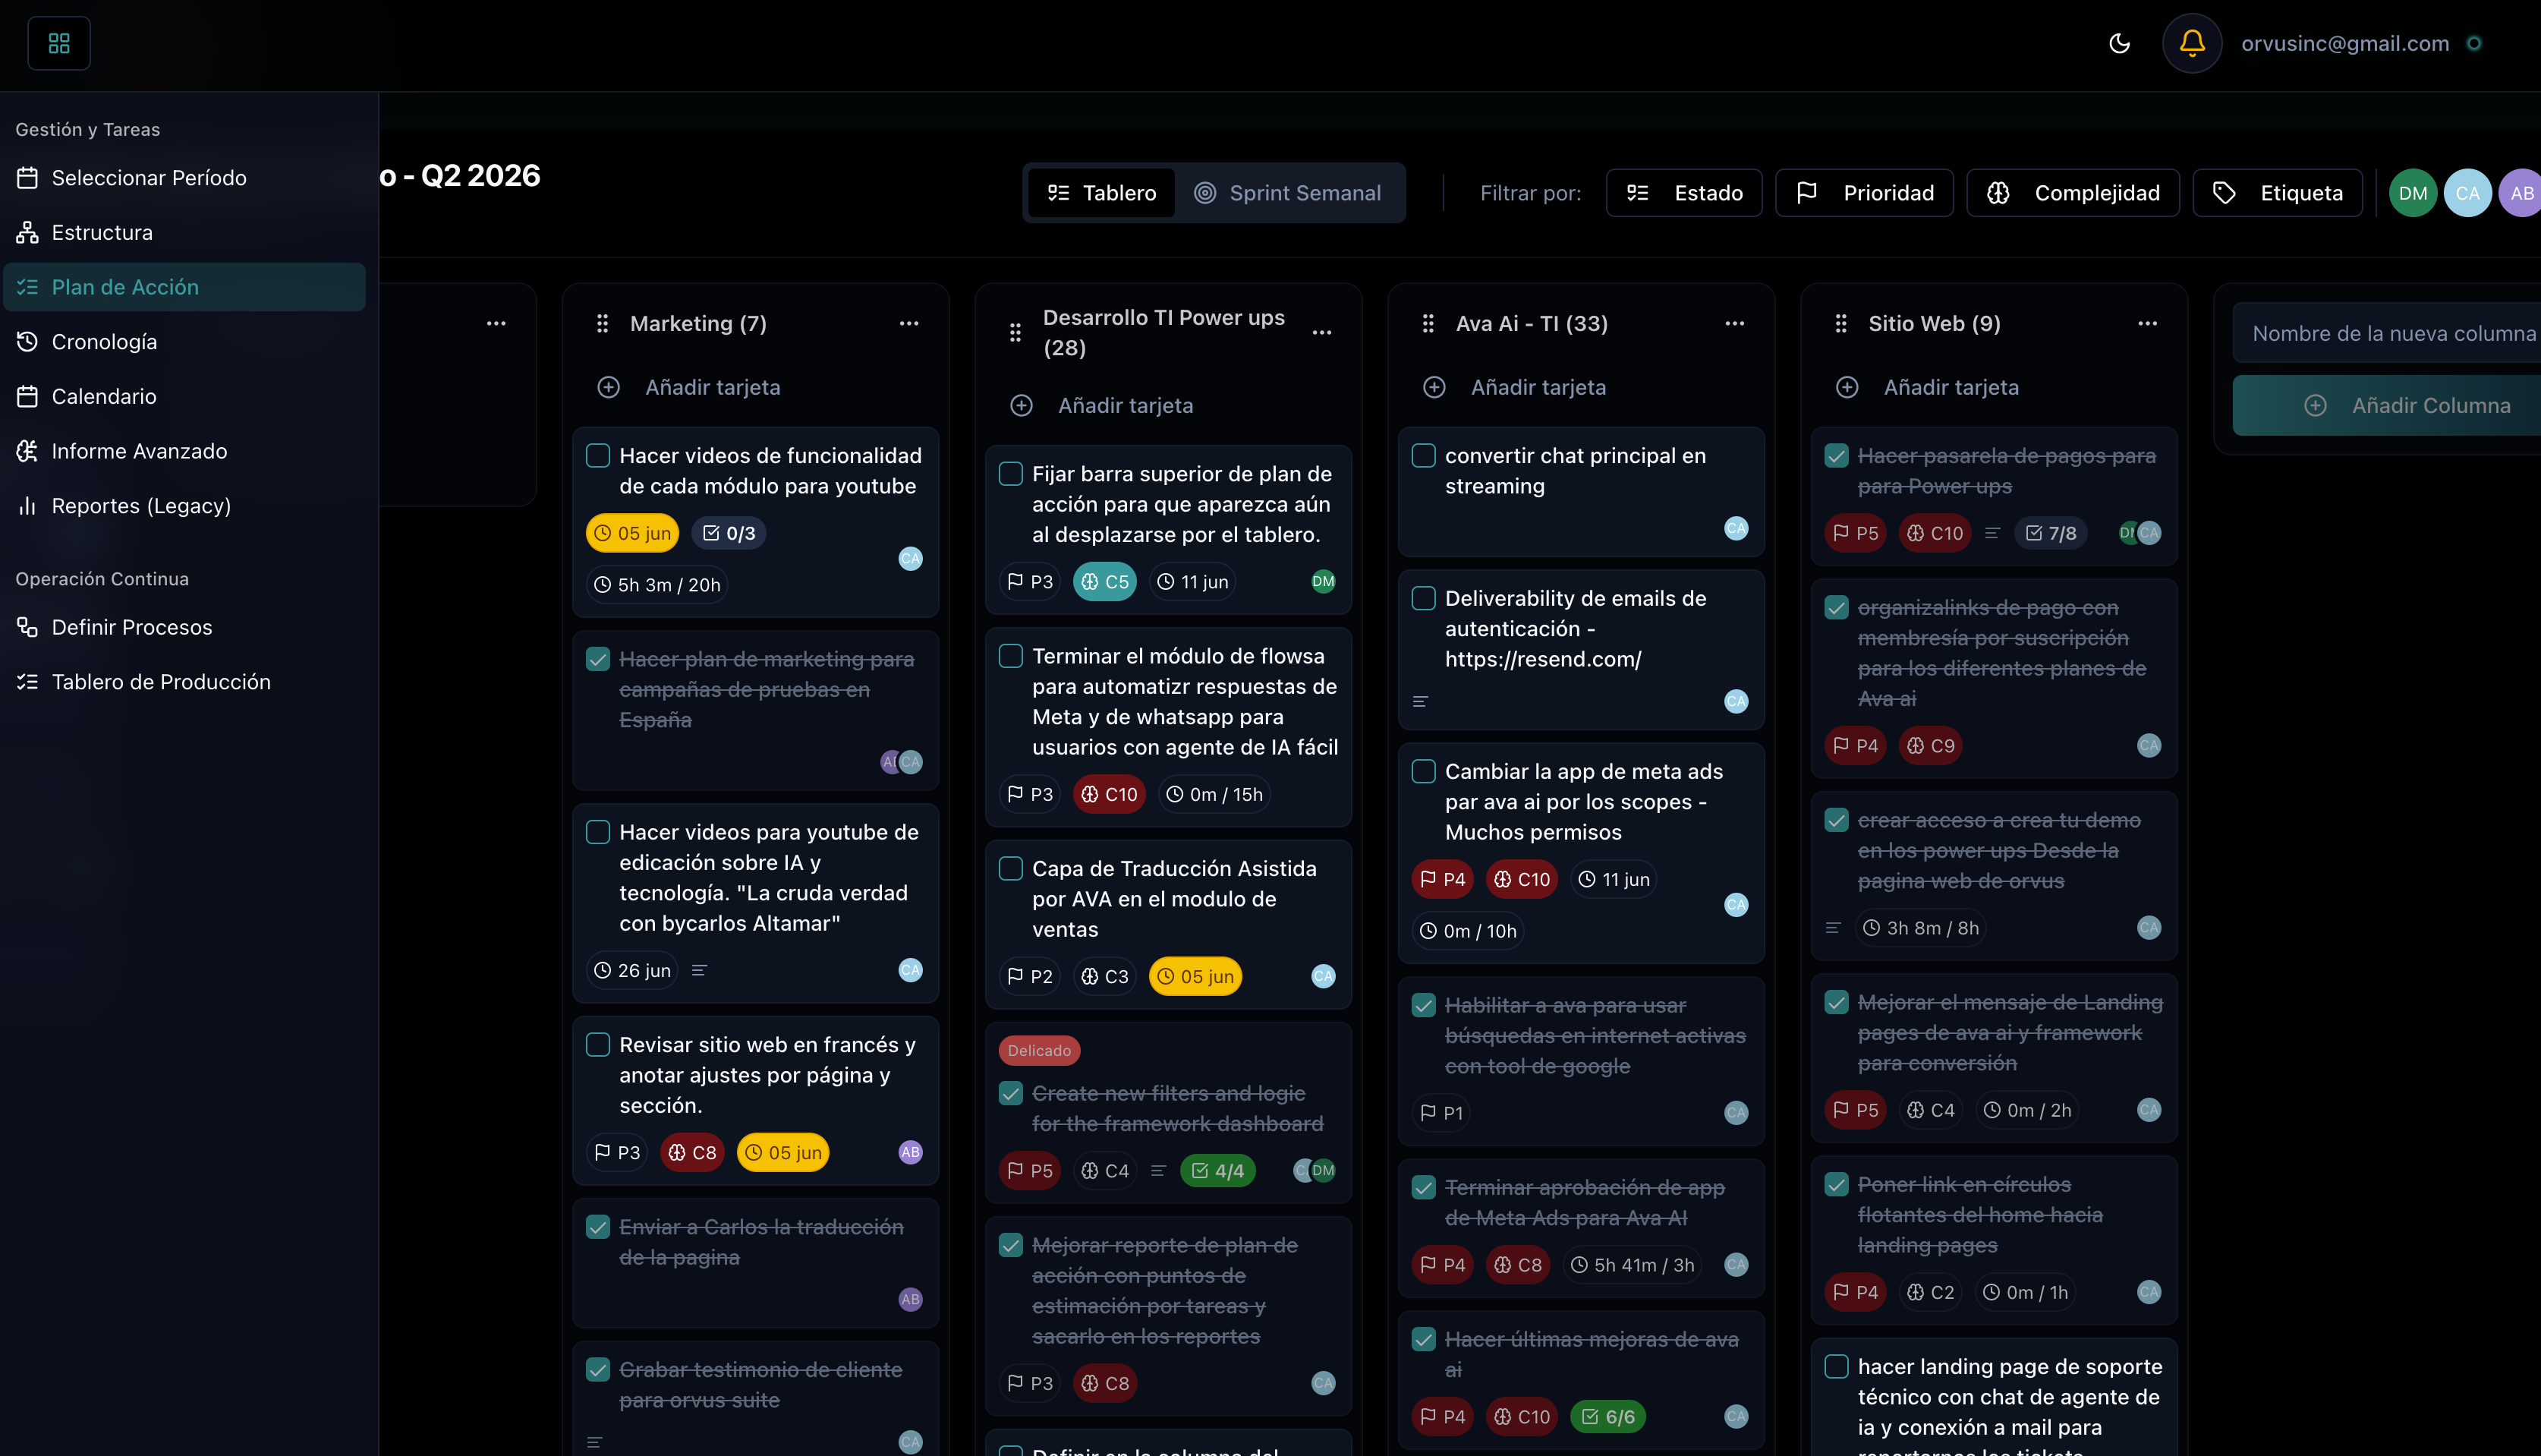Filter by CA member avatar in header
The height and width of the screenshot is (1456, 2541).
tap(2467, 193)
